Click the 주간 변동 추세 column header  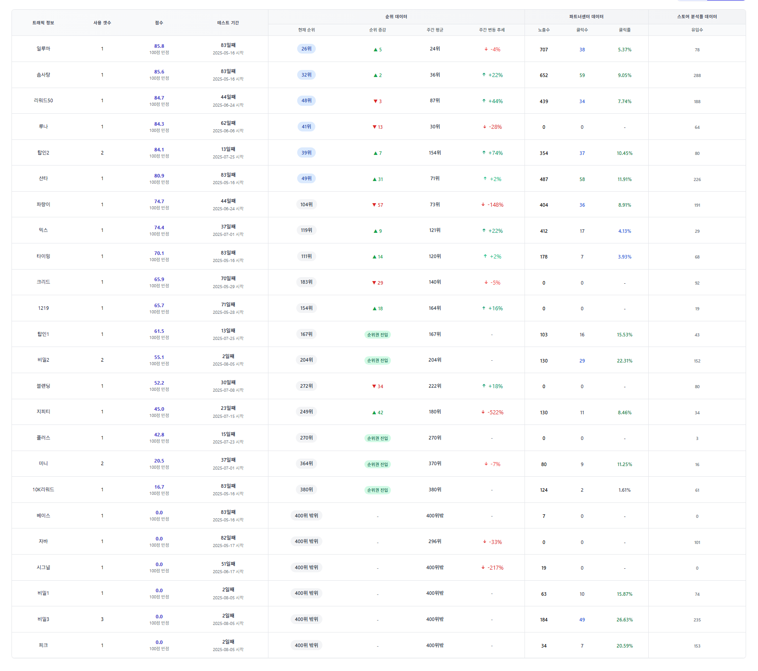(x=492, y=30)
